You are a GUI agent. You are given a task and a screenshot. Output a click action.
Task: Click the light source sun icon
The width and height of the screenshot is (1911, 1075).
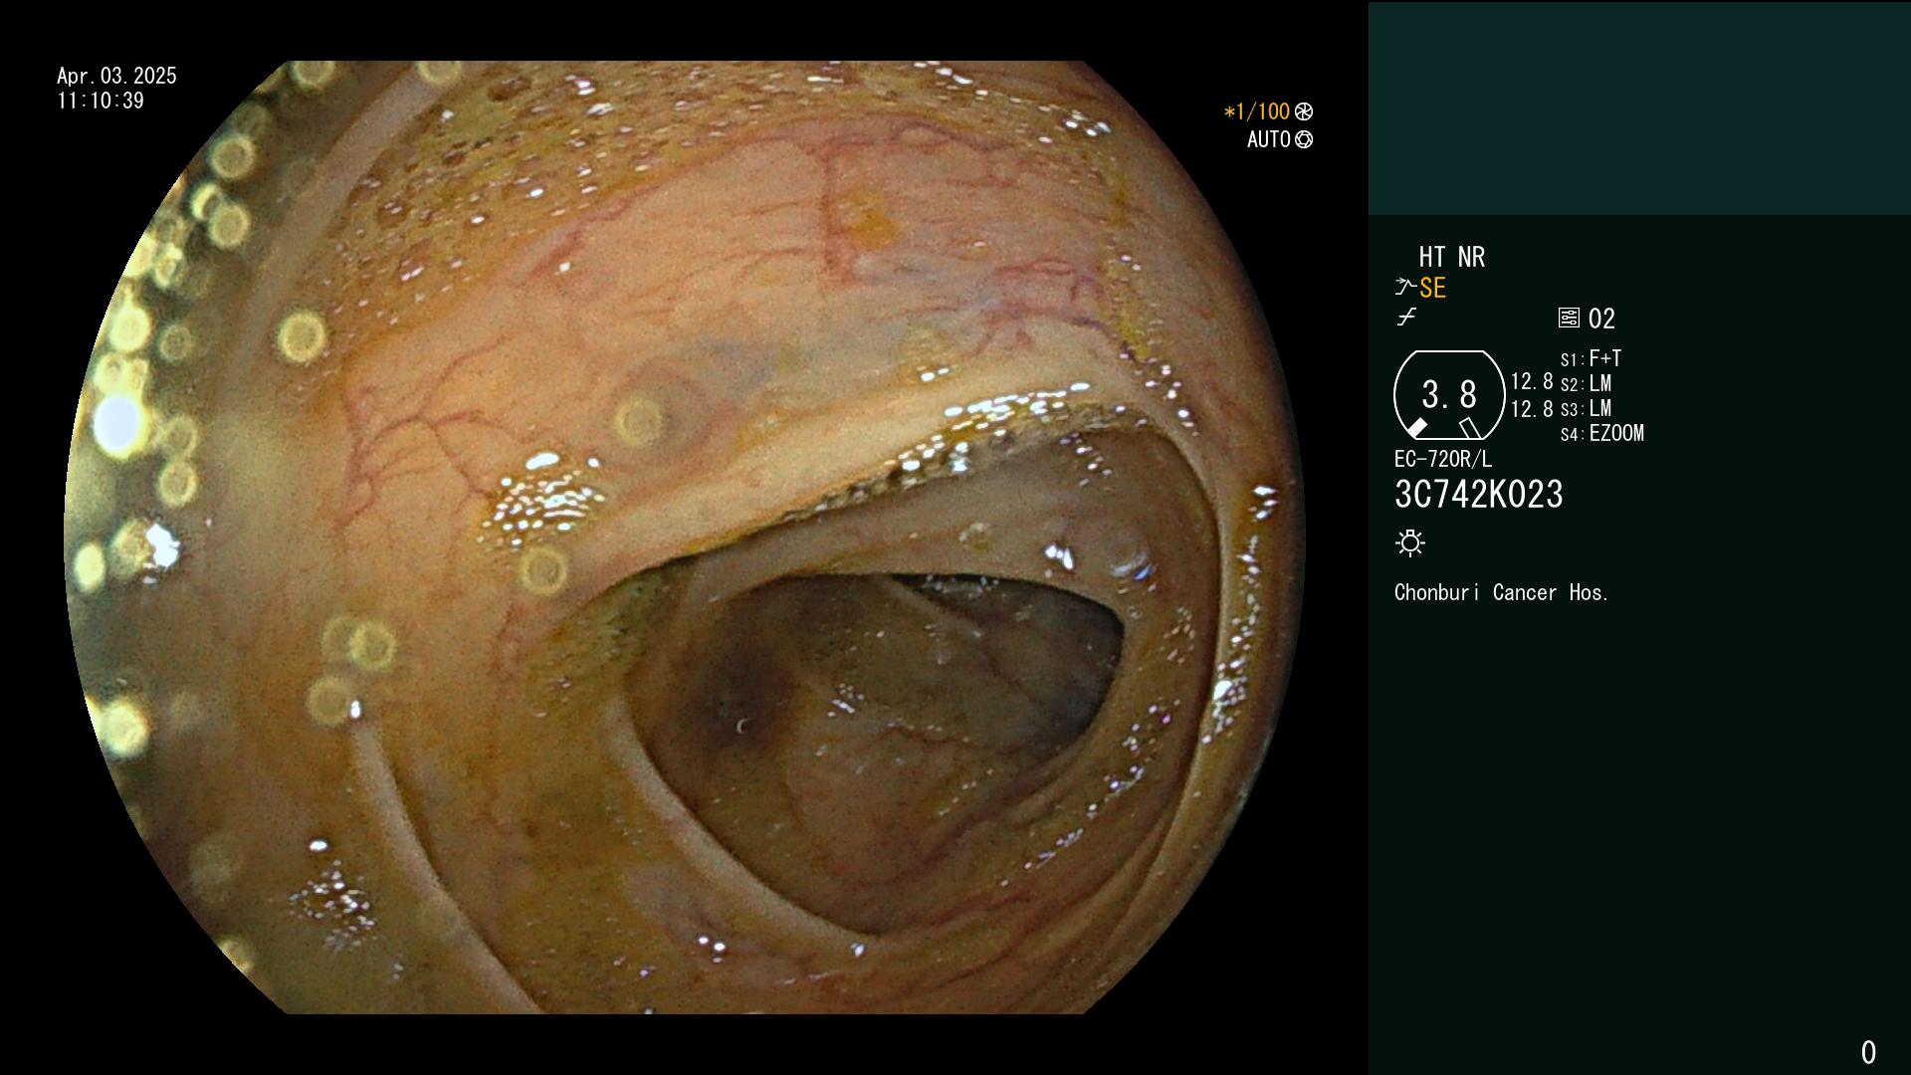1410,542
